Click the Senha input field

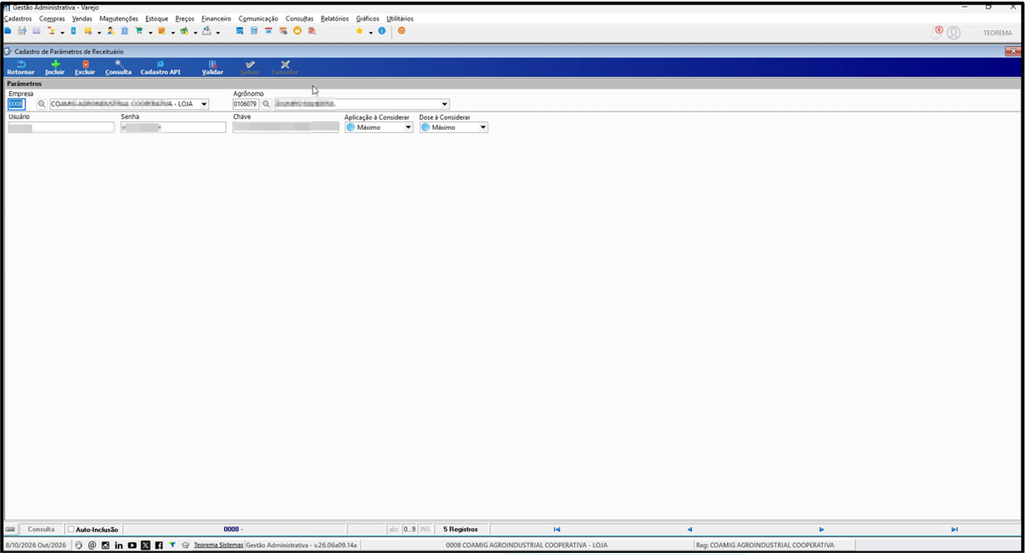(173, 128)
